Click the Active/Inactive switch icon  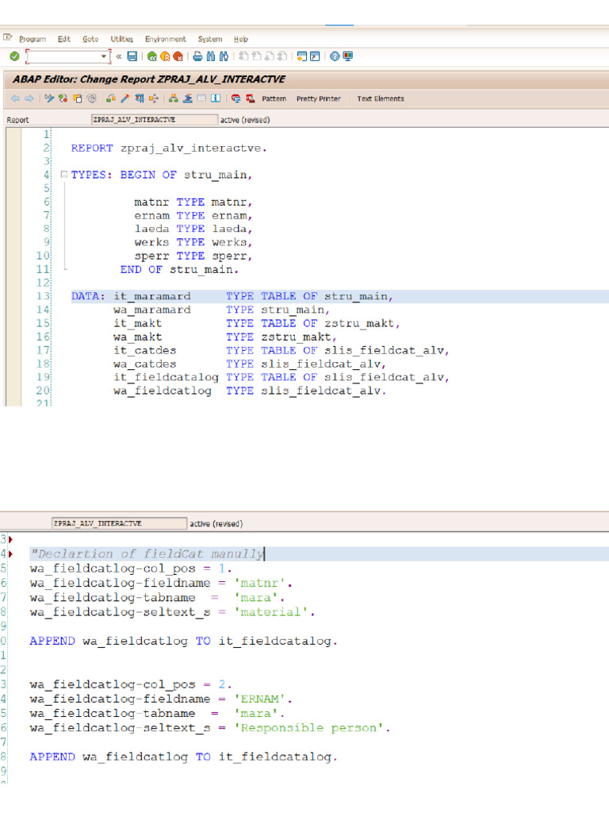click(x=63, y=98)
